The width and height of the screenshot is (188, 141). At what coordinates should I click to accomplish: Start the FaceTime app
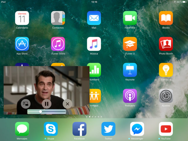click(x=130, y=18)
